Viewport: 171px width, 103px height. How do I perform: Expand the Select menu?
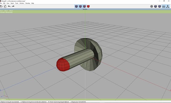tap(12, 3)
